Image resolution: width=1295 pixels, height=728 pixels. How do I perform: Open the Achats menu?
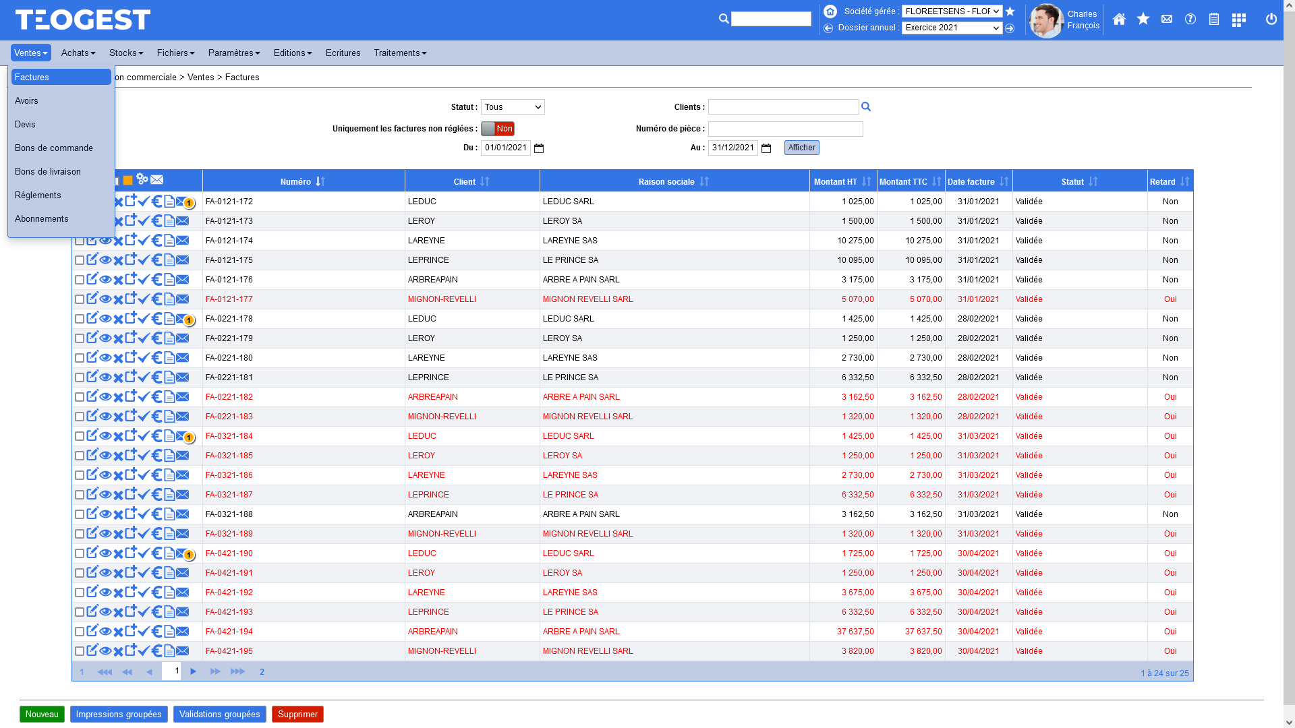[78, 53]
